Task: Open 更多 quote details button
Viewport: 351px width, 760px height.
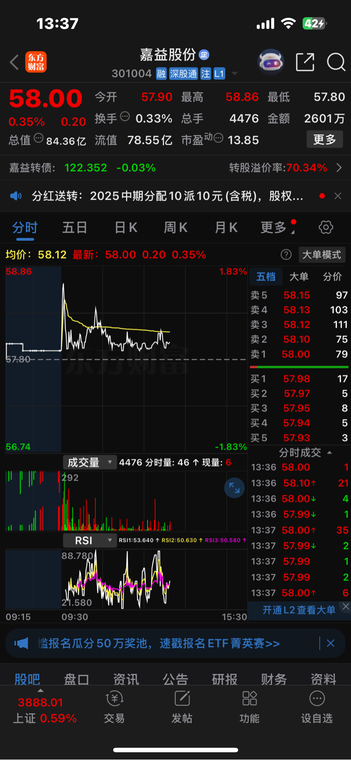Action: 324,139
